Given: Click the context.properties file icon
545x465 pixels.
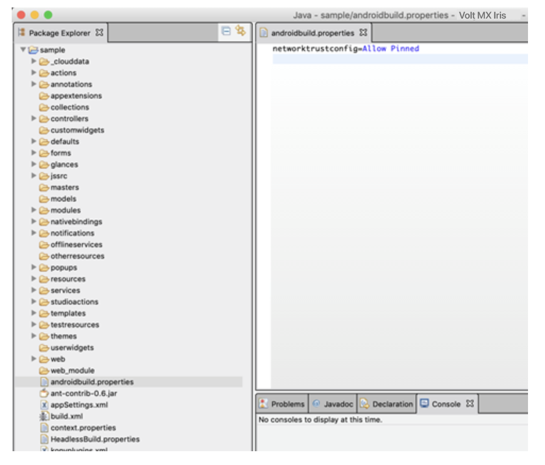Looking at the screenshot, I should 45,428.
